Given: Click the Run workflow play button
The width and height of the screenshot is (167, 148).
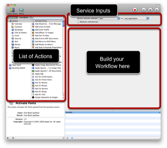Looking at the screenshot, I should tap(157, 10).
